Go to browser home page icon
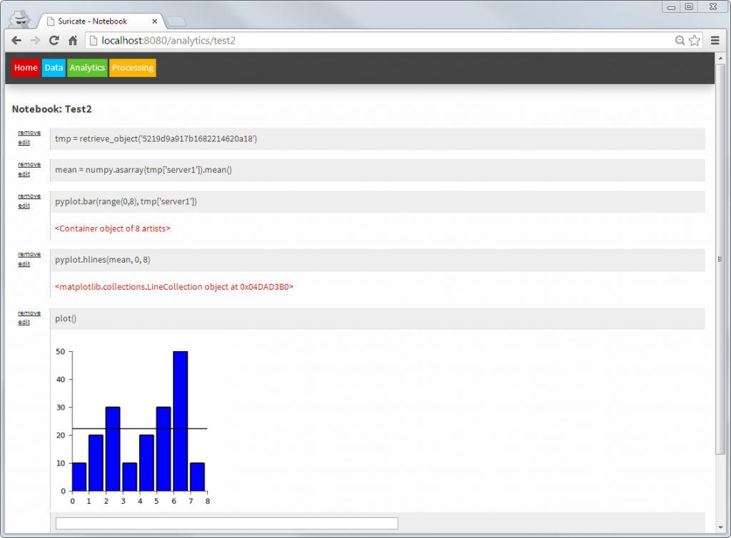This screenshot has height=538, width=731. 72,41
